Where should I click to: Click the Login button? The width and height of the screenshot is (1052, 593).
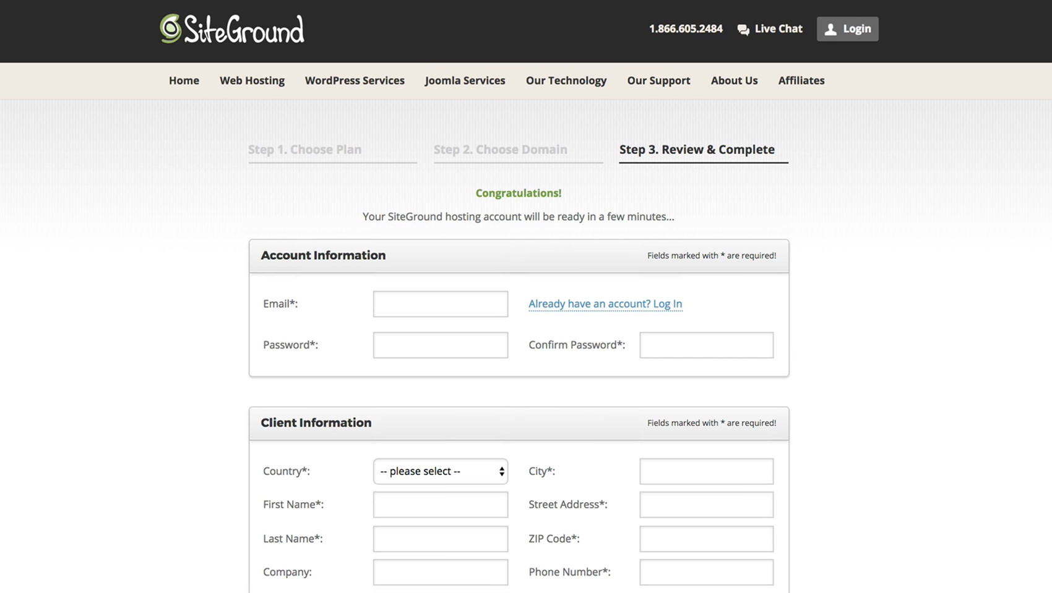click(x=847, y=29)
